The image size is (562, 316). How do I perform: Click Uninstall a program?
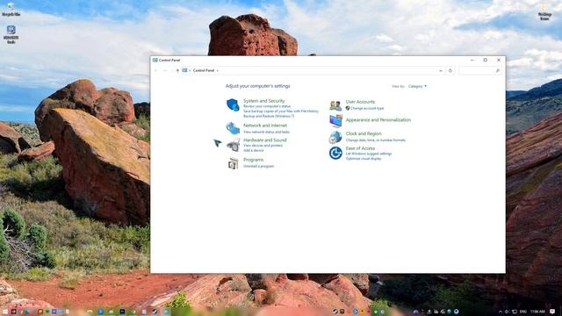pyautogui.click(x=258, y=166)
